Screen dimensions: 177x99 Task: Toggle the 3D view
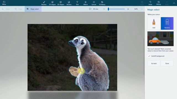pos(94,9)
